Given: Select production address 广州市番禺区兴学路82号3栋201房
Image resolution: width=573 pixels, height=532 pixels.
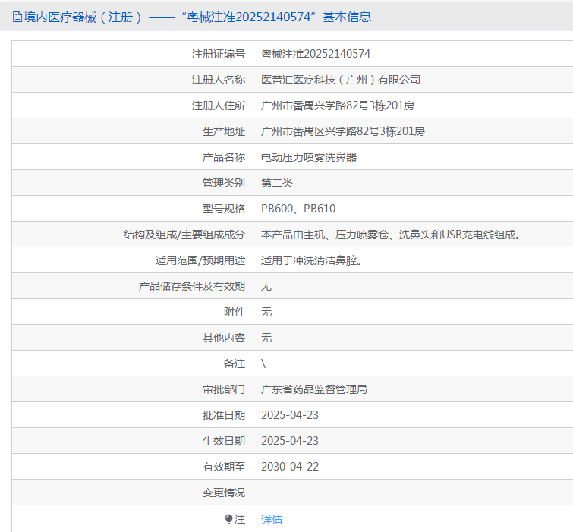Looking at the screenshot, I should coord(343,131).
